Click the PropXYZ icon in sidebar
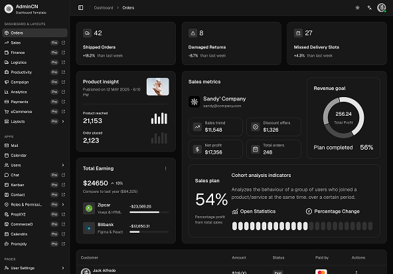Image resolution: width=393 pixels, height=274 pixels. pos(7,214)
